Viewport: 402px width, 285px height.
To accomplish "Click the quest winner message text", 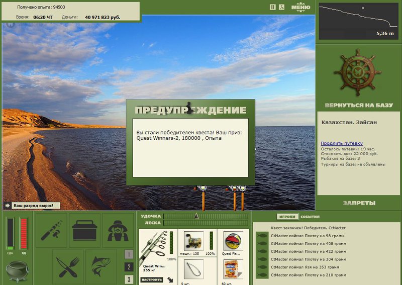I will pos(189,135).
